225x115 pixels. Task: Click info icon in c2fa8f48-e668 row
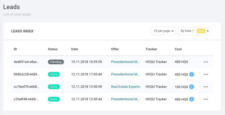(x=192, y=99)
